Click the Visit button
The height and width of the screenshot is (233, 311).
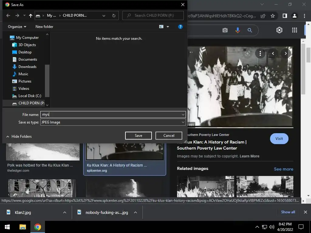[x=279, y=139]
